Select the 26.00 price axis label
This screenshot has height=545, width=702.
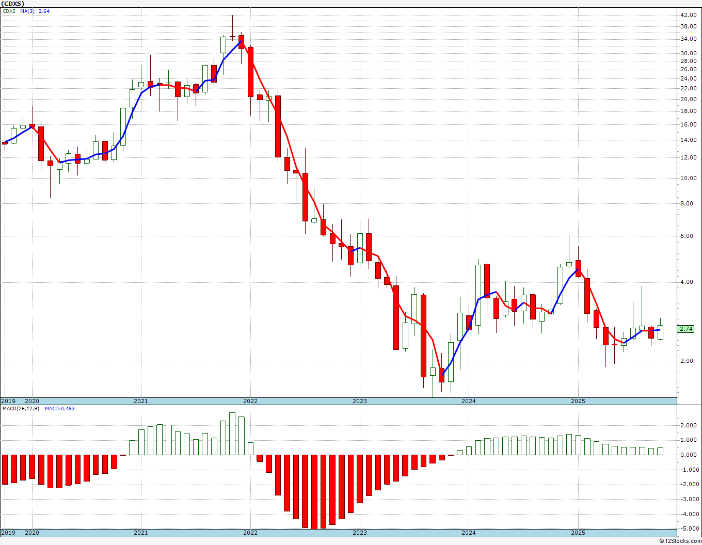[689, 70]
